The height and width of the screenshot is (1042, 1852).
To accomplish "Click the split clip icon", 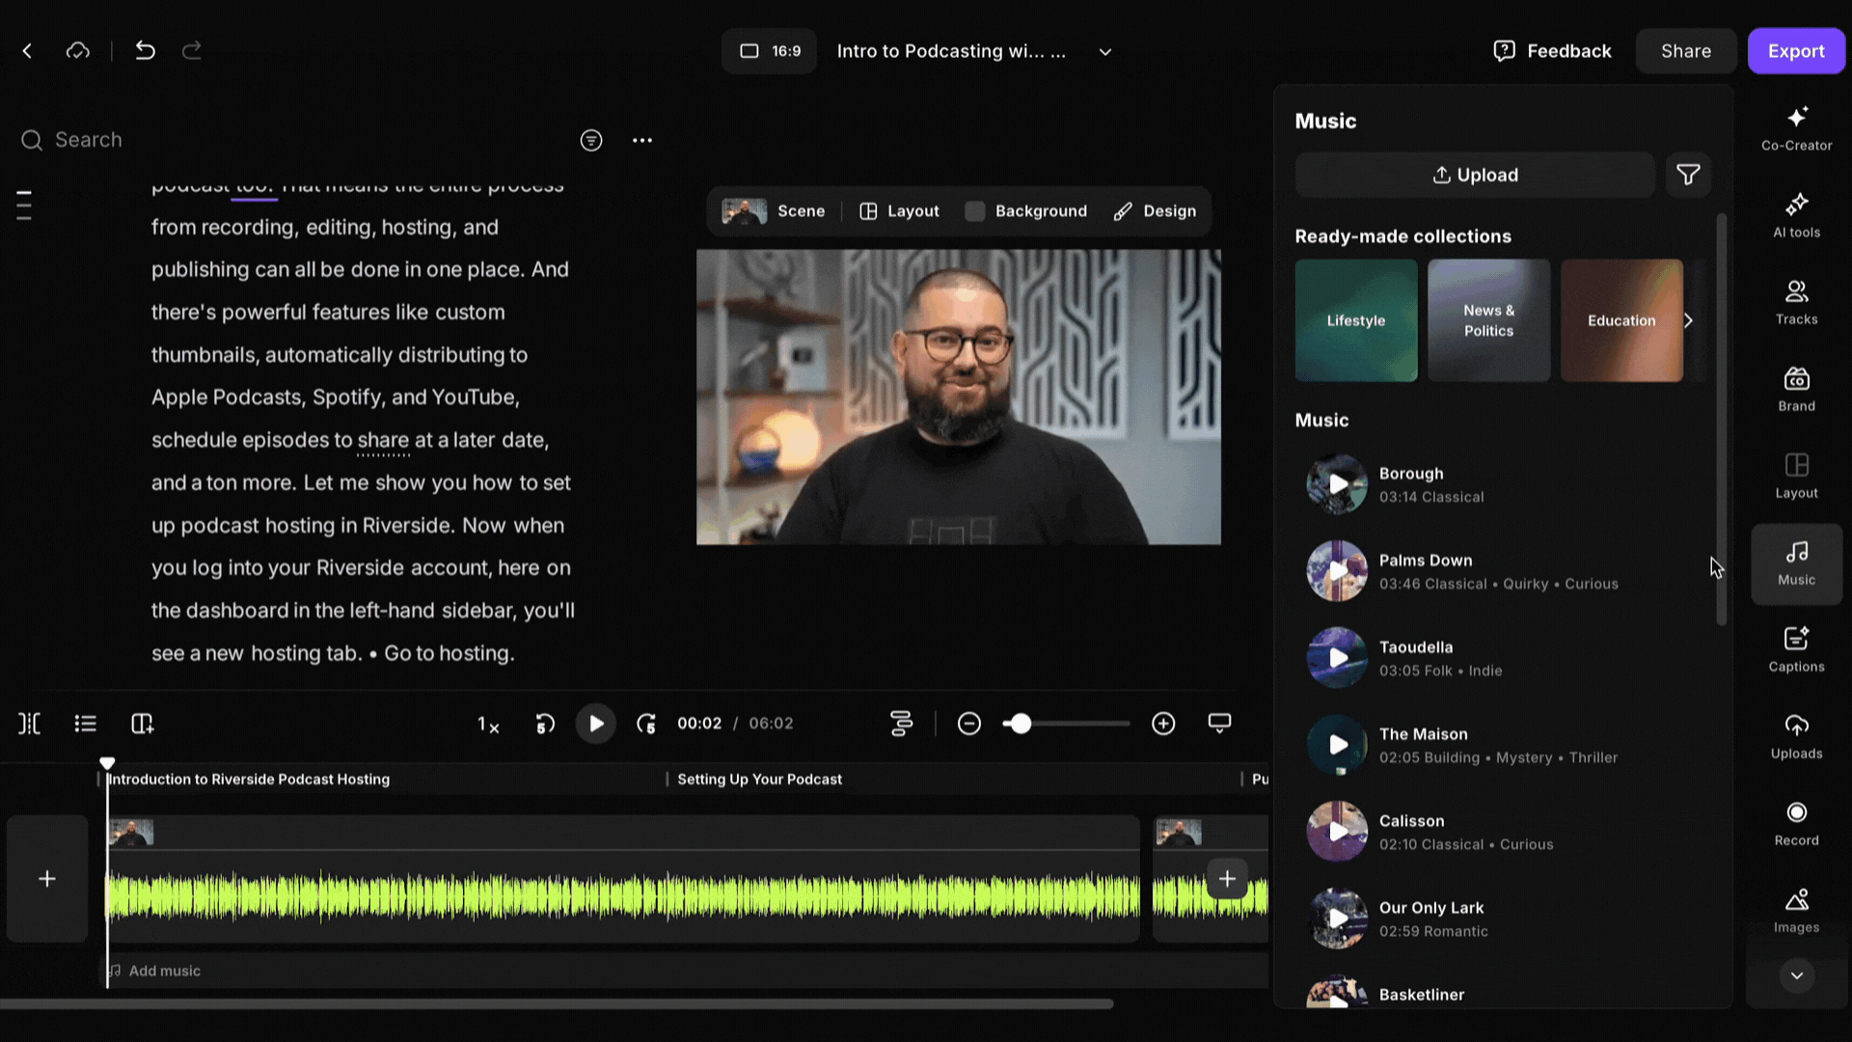I will (x=29, y=724).
